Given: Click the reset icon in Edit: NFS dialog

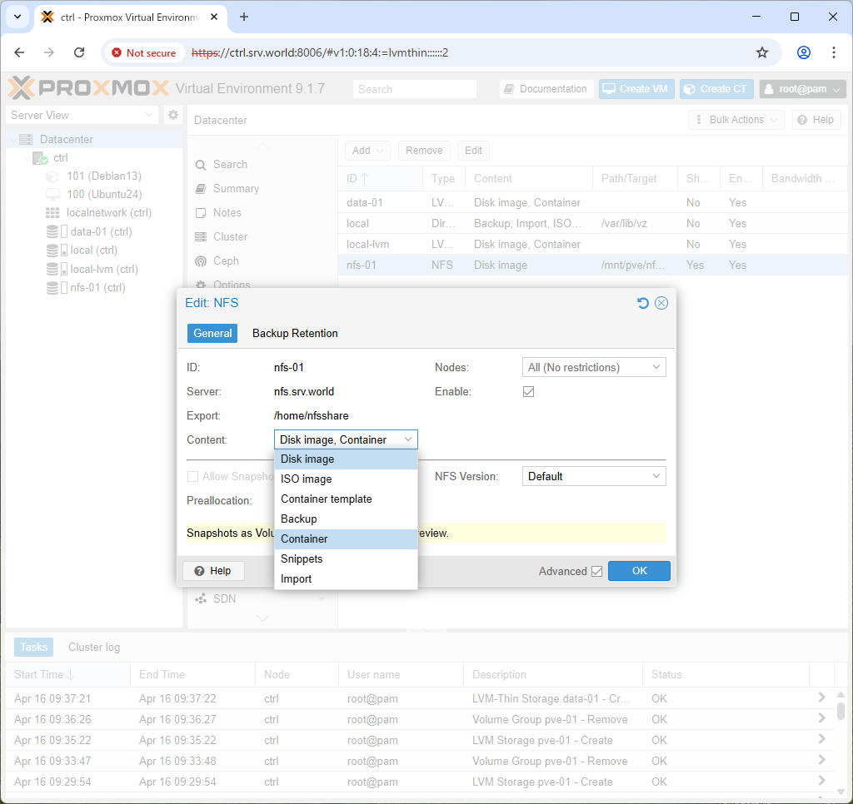Looking at the screenshot, I should tap(642, 303).
